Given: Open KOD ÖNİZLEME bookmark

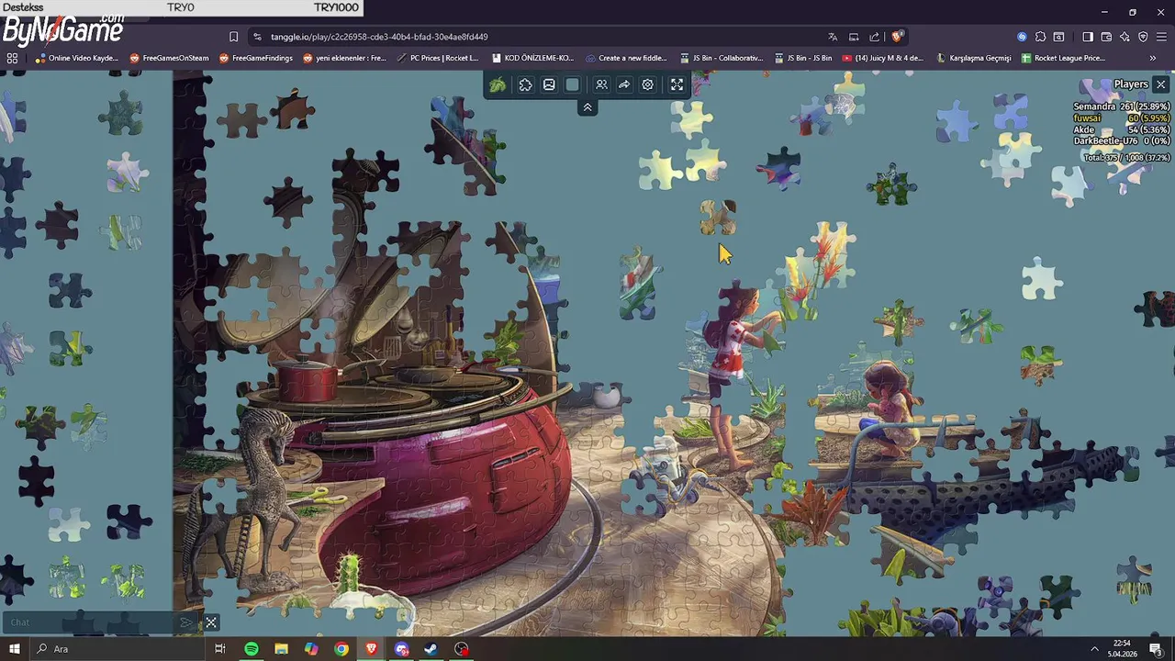Looking at the screenshot, I should [x=532, y=58].
